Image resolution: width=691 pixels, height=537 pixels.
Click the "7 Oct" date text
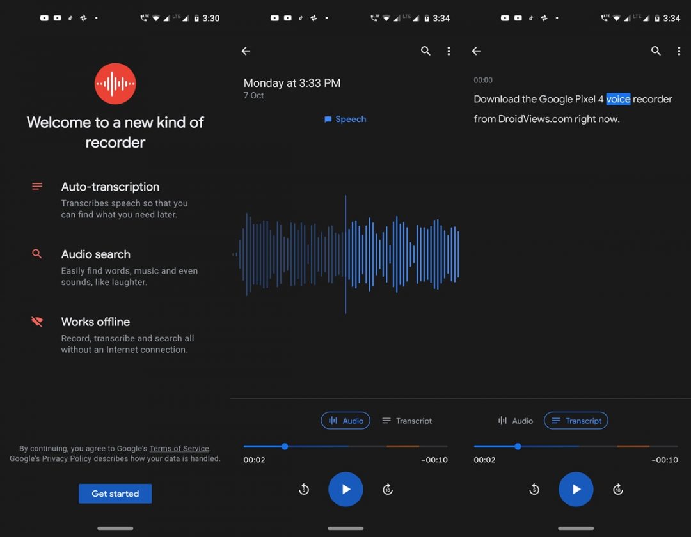pyautogui.click(x=253, y=95)
